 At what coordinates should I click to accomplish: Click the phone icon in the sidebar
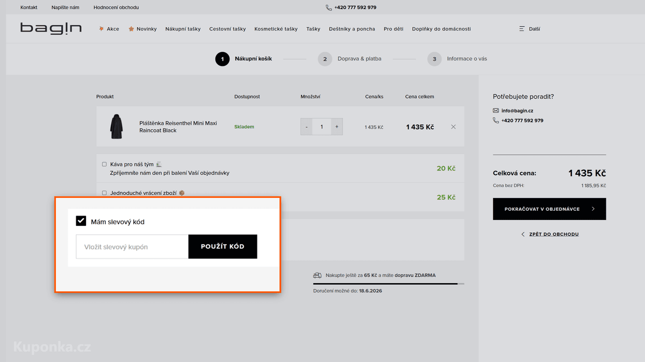tap(496, 121)
